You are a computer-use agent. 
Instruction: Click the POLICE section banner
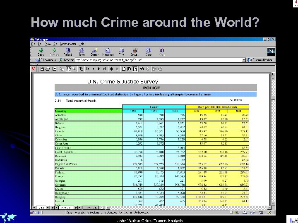tap(156, 88)
